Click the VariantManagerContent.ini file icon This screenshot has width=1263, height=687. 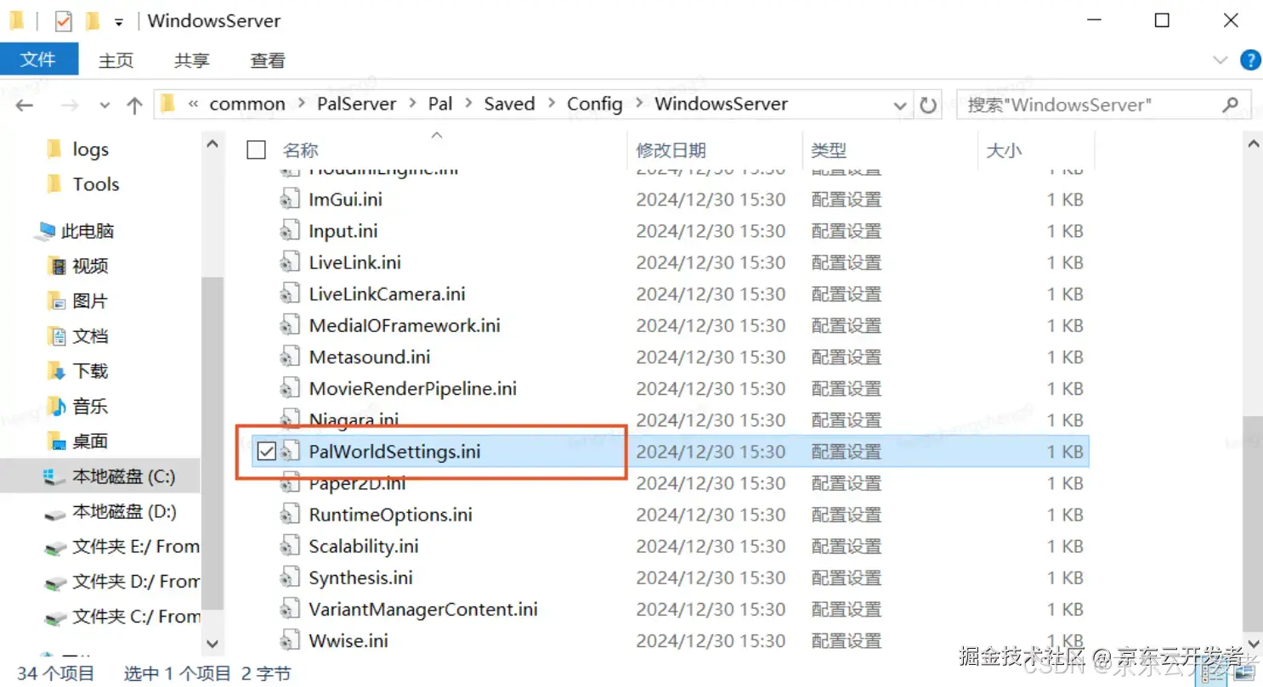click(291, 609)
